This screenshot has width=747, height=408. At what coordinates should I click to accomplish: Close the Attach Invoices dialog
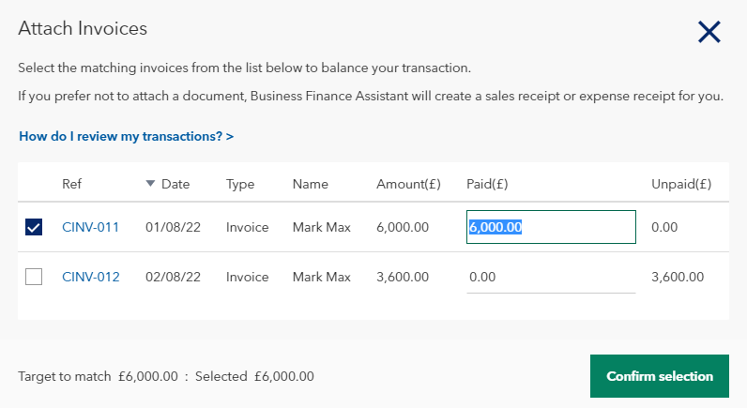click(x=709, y=32)
